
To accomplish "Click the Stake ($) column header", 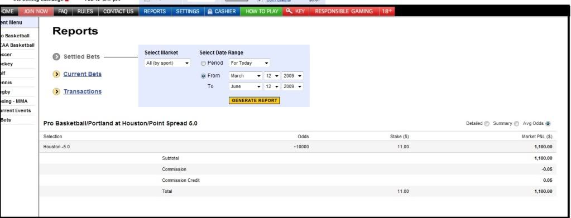I will click(x=399, y=137).
